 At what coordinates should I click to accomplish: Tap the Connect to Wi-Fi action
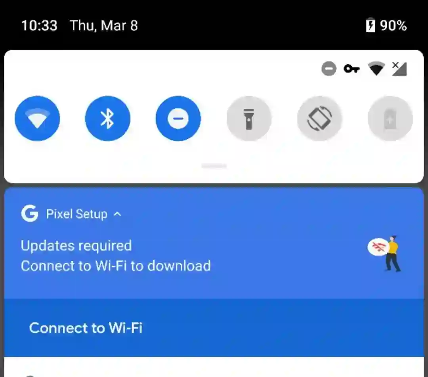click(x=86, y=328)
